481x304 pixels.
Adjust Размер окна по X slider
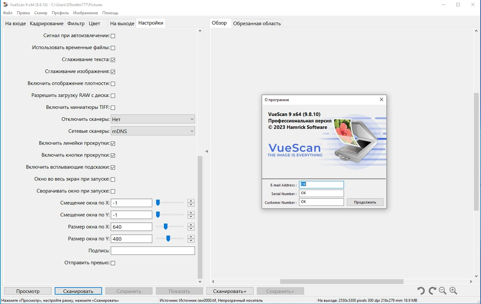[x=166, y=227]
